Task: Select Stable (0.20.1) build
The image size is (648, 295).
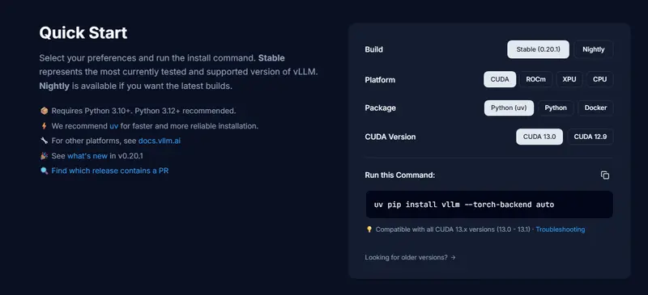Action: [x=538, y=49]
